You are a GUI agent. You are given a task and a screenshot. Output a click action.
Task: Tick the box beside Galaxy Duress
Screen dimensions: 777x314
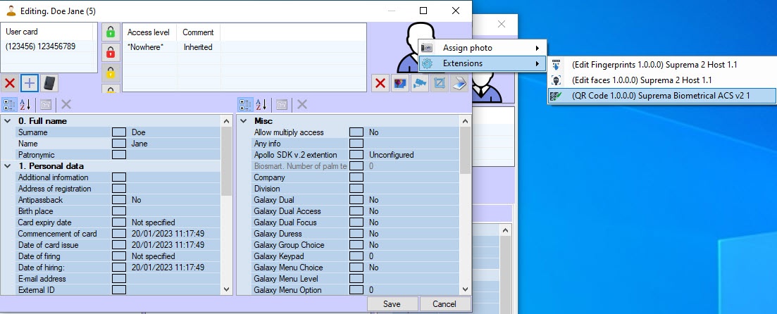pyautogui.click(x=356, y=234)
